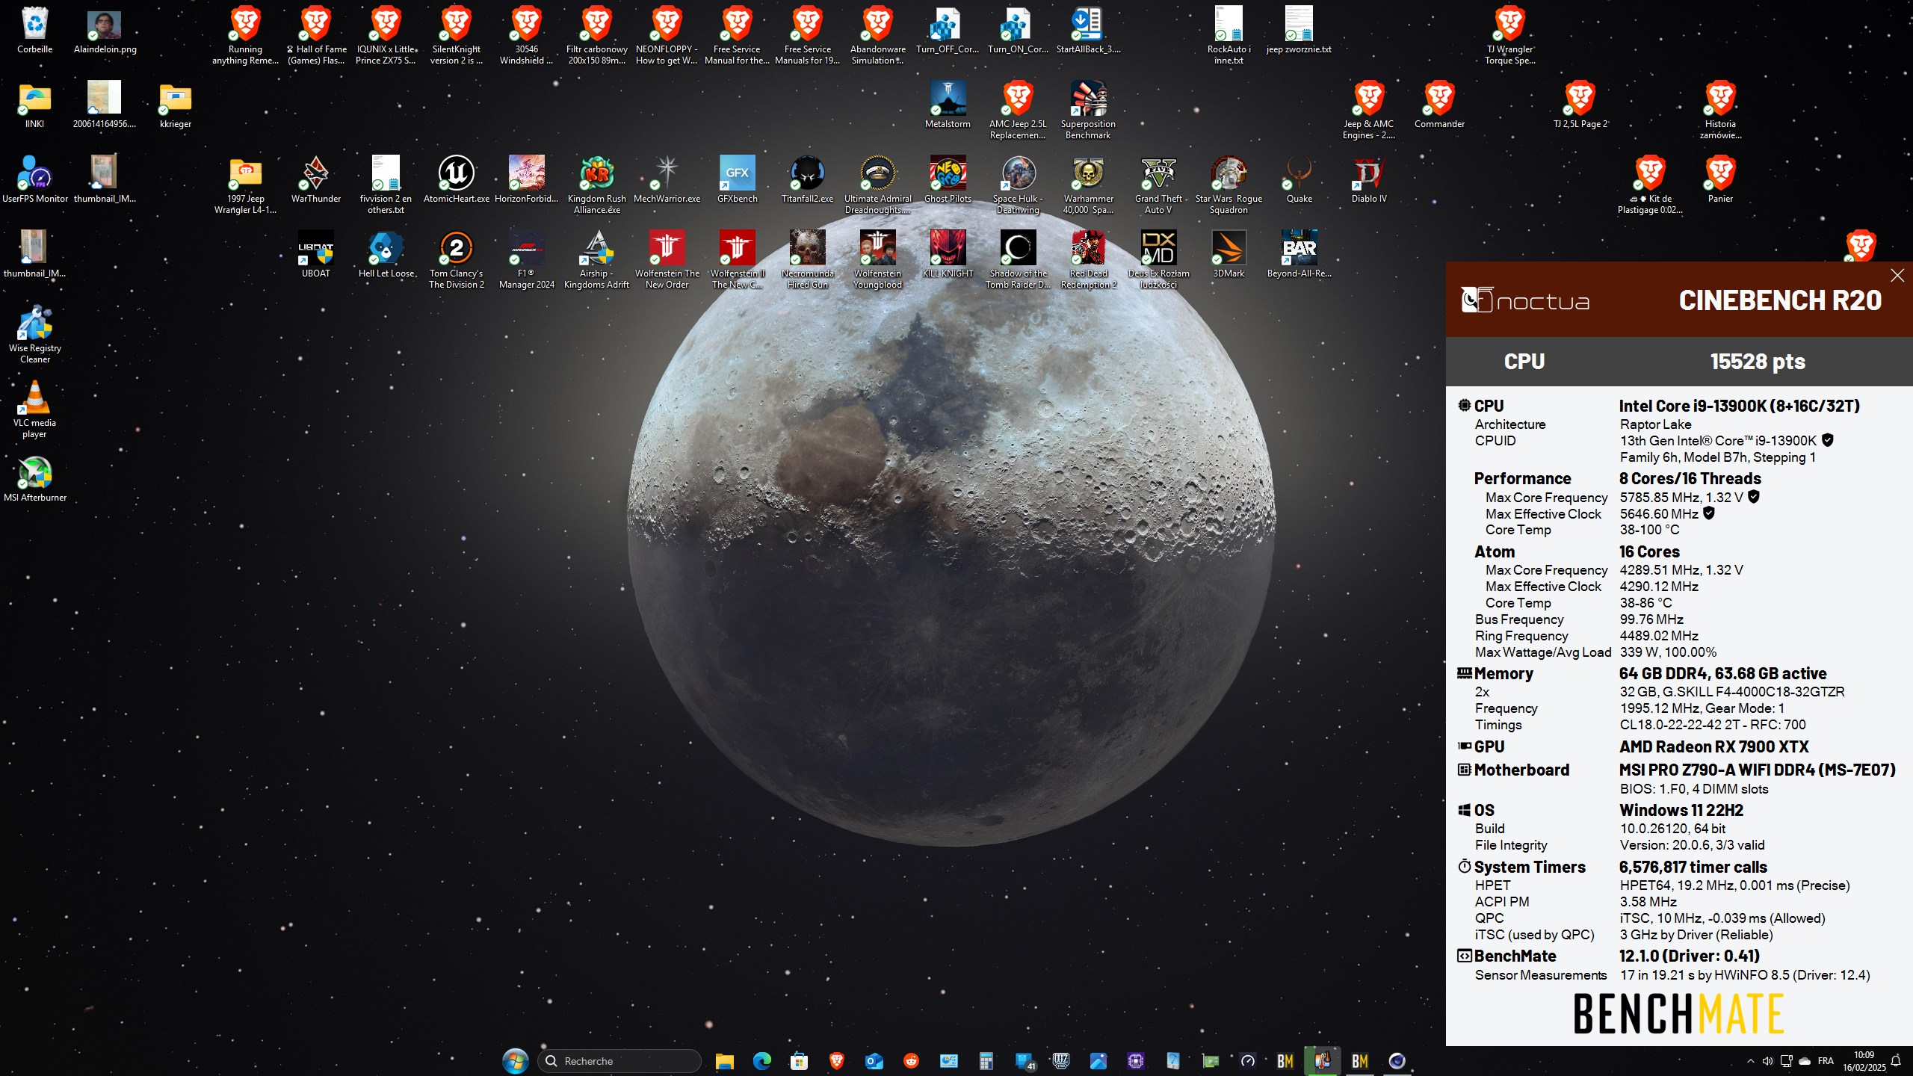Open 1997 Jeep Wrangler L4-1... folder
1913x1076 pixels.
coord(246,185)
